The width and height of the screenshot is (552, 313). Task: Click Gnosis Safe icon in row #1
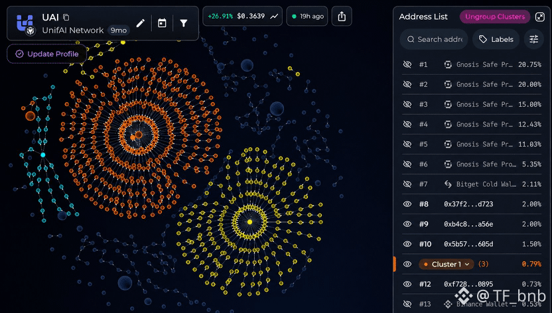(x=448, y=64)
